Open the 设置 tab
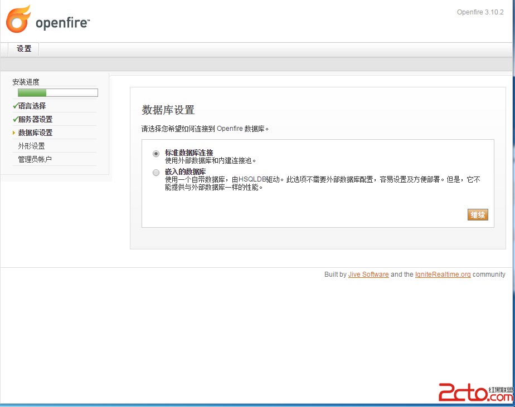The height and width of the screenshot is (407, 515). [23, 49]
